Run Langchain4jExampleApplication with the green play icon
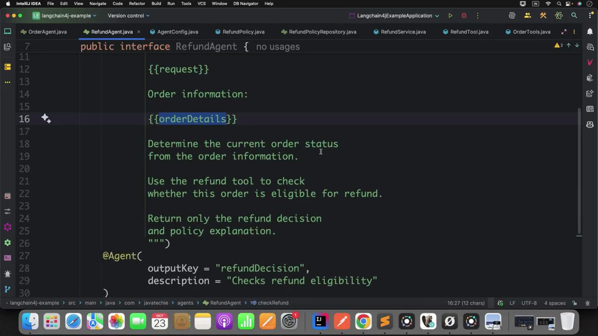The height and width of the screenshot is (336, 598). [450, 15]
